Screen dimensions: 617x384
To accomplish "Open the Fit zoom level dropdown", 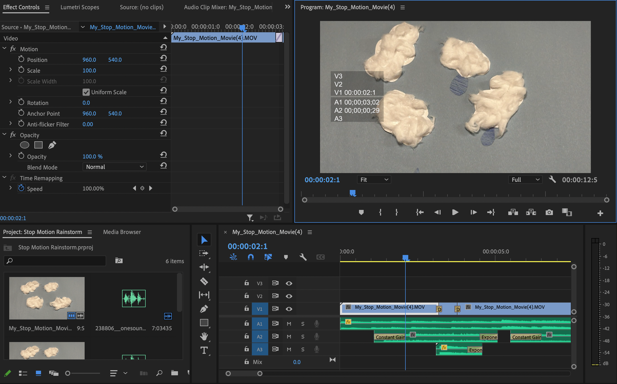I will coord(374,180).
